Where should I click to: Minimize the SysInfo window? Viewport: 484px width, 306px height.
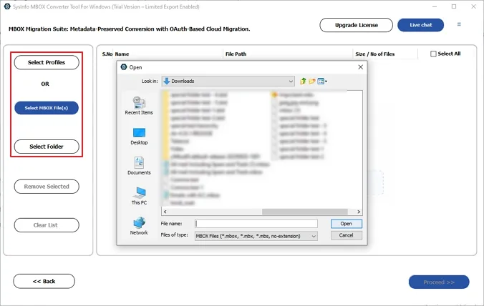435,6
